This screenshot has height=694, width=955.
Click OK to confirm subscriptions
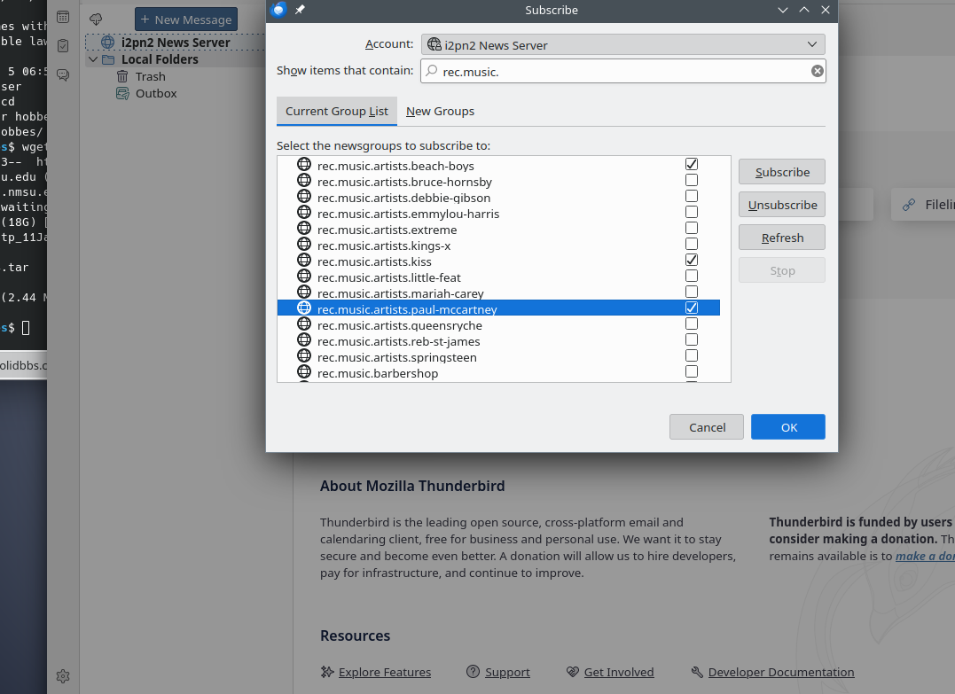788,426
